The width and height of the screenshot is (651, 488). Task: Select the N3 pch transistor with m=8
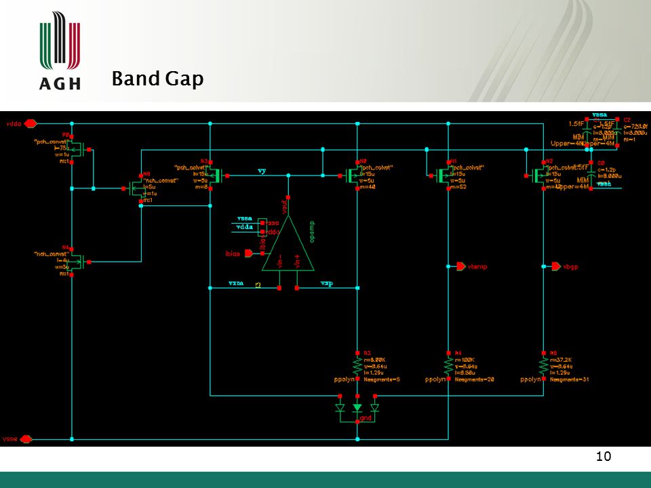click(217, 176)
